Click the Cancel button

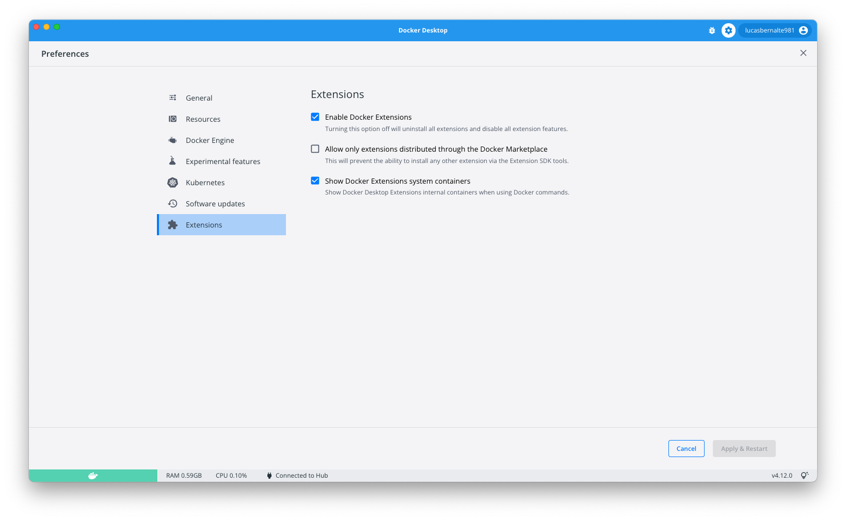point(686,448)
